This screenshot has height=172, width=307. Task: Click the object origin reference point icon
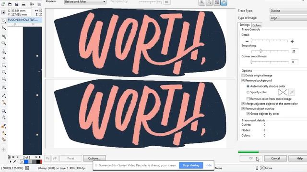click(3, 12)
